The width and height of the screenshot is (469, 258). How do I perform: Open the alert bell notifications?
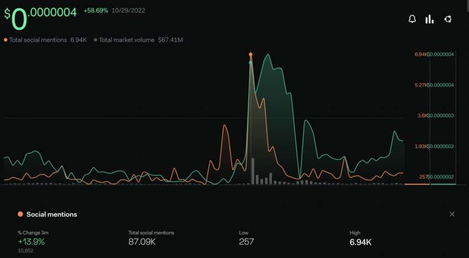(x=412, y=19)
